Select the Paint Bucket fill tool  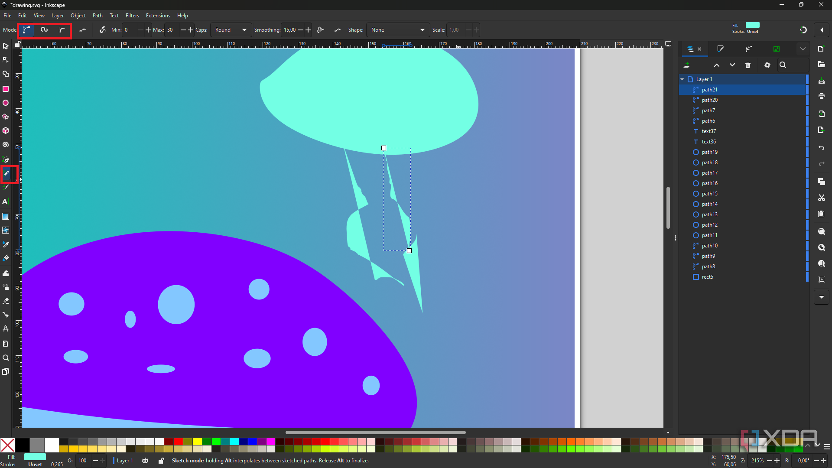click(x=6, y=258)
